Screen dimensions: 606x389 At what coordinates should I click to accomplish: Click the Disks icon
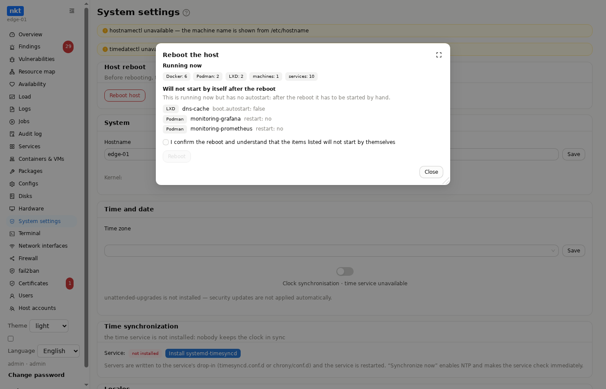pos(12,196)
